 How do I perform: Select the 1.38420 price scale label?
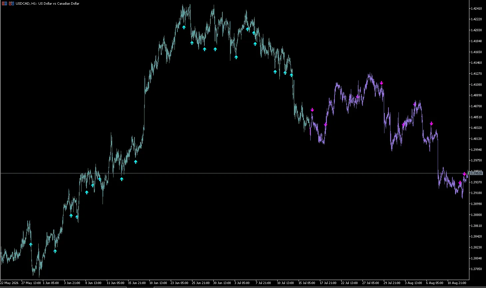click(477, 237)
